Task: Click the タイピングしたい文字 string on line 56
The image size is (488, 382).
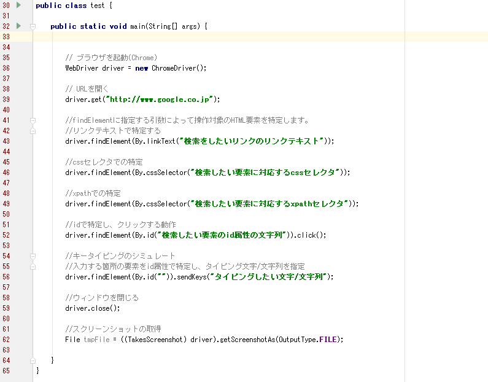Action: 269,277
